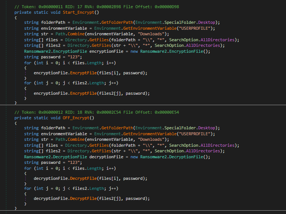Viewport: 286px width, 214px height.
Task: Click files2.Length in OFF_Encrypt loop
Action: (88, 188)
